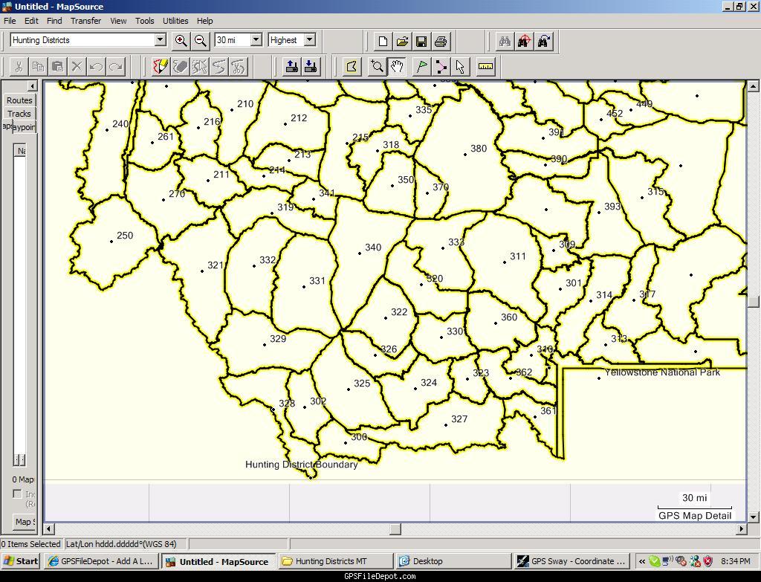Switch to the Routes tab
This screenshot has height=582, width=761.
[19, 100]
